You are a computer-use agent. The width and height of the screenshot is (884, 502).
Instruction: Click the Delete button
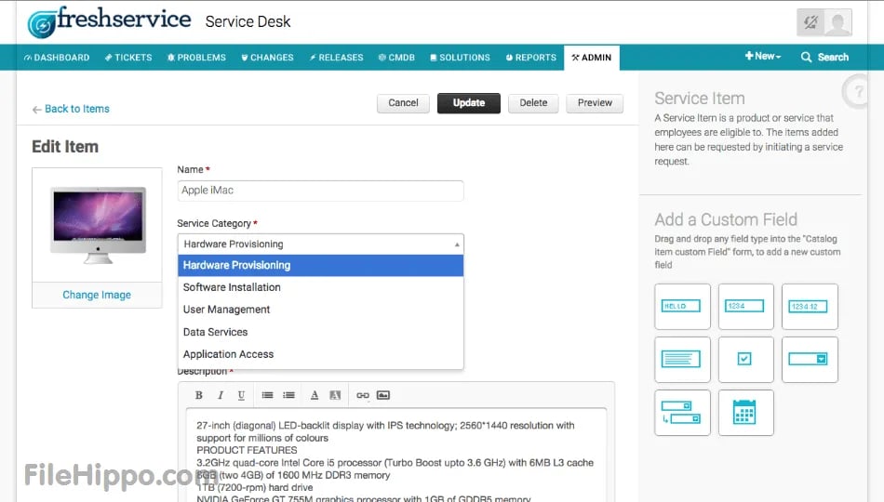coord(533,103)
